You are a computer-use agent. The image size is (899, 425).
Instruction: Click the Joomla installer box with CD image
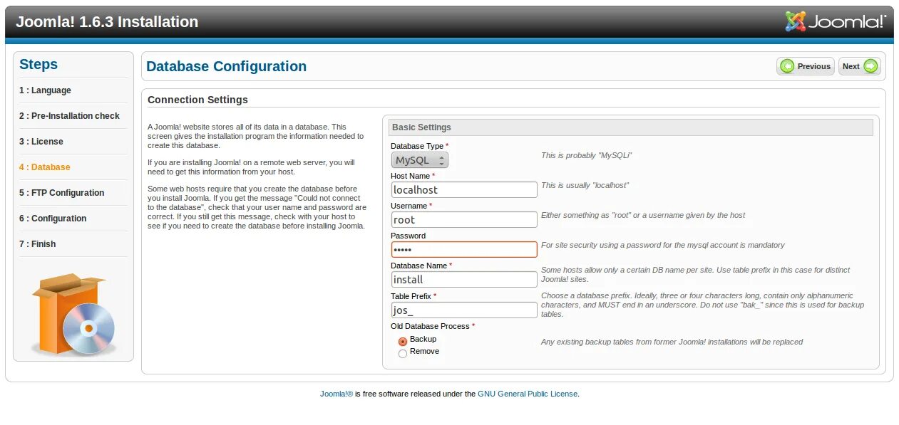coord(73,315)
